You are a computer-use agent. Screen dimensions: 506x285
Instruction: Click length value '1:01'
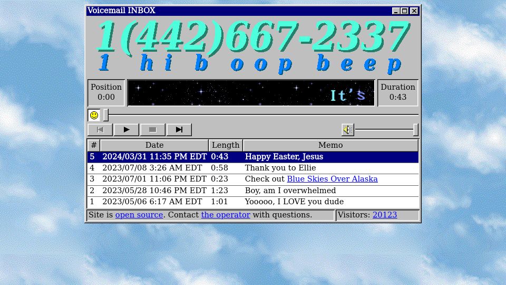tap(219, 202)
